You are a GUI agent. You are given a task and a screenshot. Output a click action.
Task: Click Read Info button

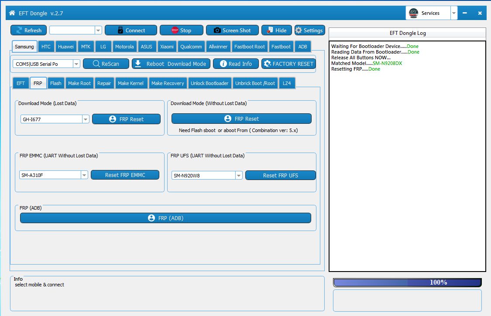pos(236,64)
